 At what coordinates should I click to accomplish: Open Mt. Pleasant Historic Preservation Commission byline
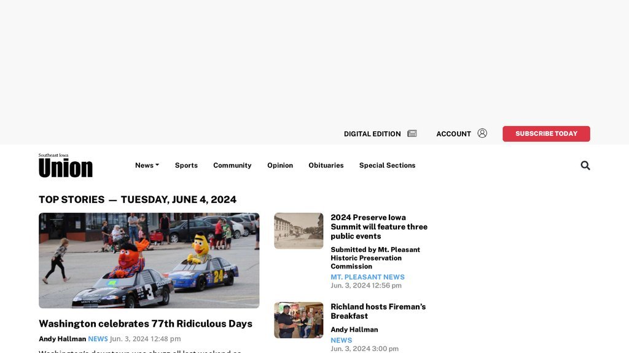[375, 258]
